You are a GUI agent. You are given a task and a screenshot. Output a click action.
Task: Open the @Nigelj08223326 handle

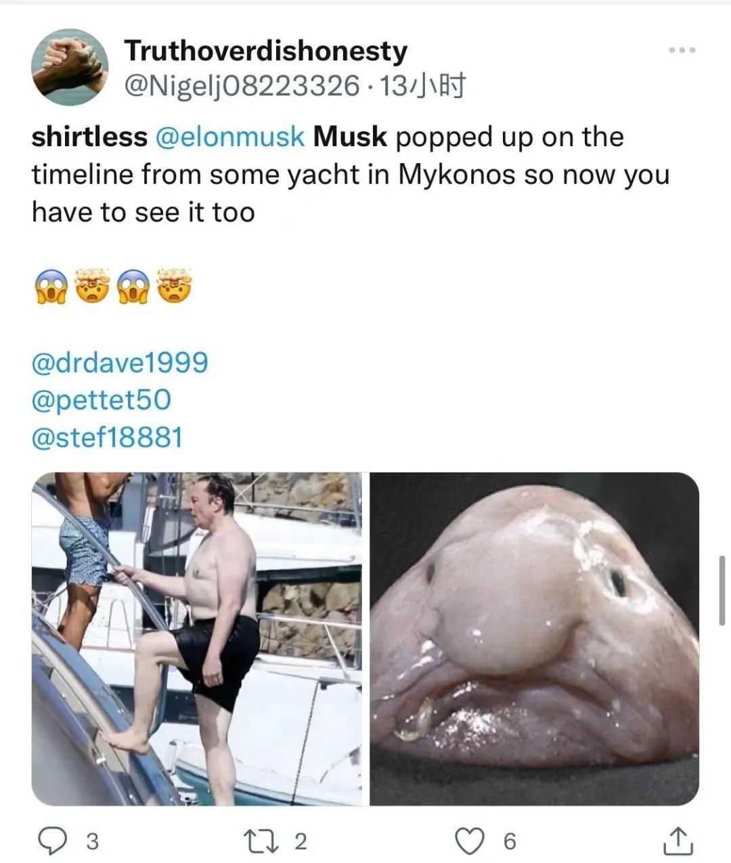242,86
